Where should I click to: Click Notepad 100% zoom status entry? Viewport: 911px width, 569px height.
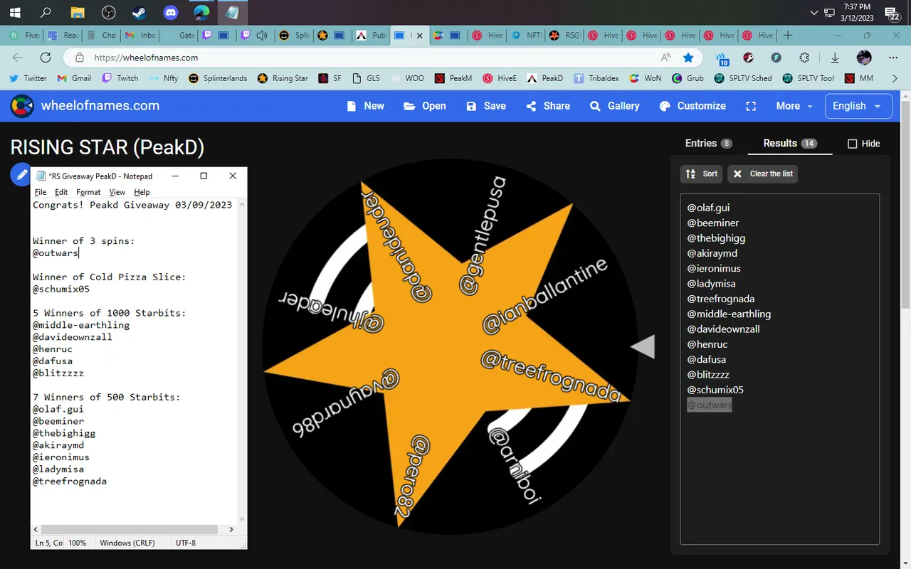point(78,543)
